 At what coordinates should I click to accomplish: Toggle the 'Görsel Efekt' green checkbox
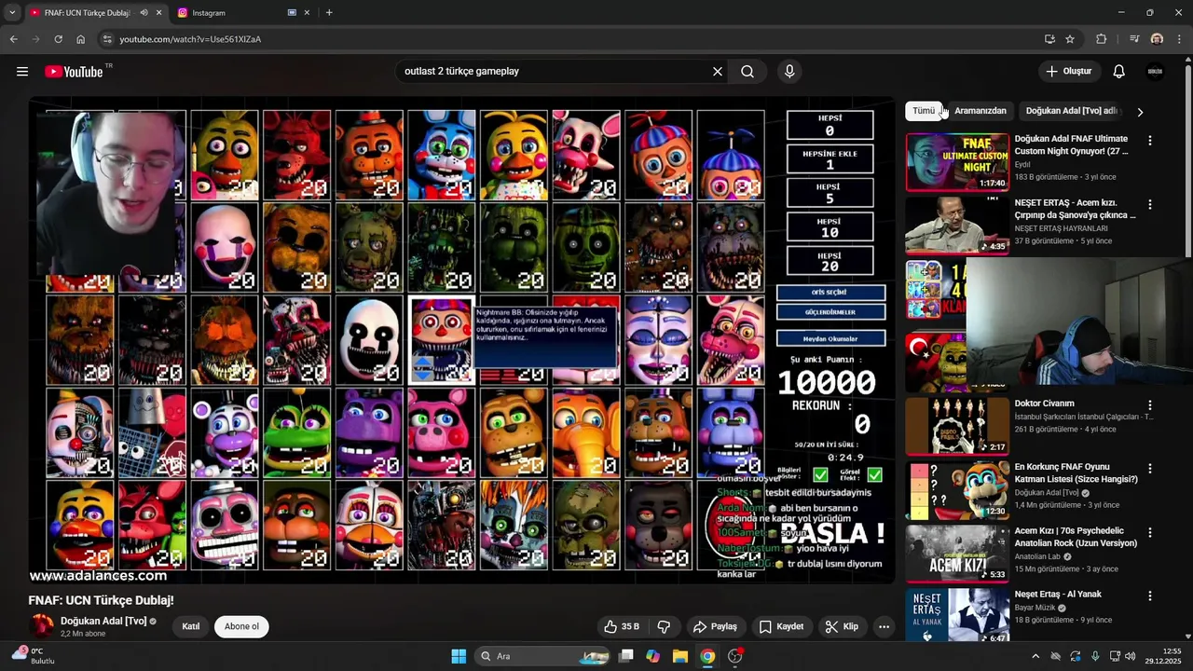[x=874, y=474]
